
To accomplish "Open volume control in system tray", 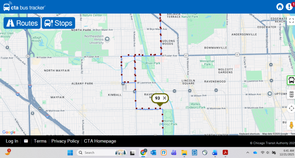I will tap(268, 153).
